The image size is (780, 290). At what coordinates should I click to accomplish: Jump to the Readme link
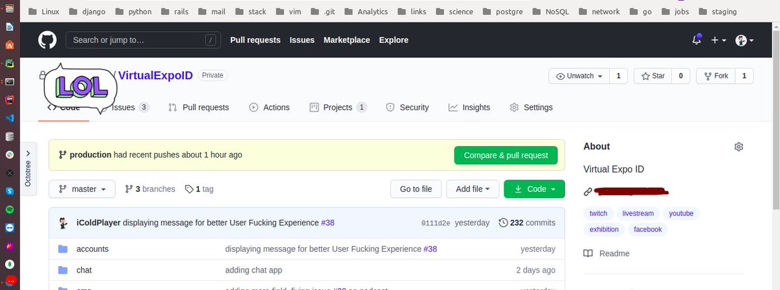(606, 254)
